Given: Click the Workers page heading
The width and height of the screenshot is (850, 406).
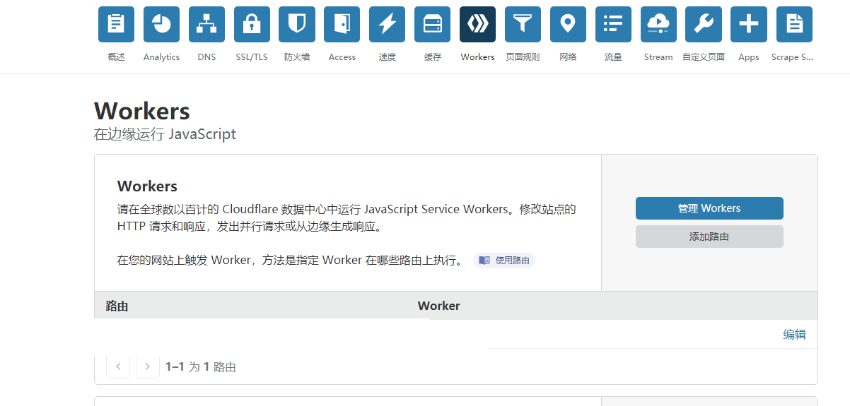Looking at the screenshot, I should [142, 111].
